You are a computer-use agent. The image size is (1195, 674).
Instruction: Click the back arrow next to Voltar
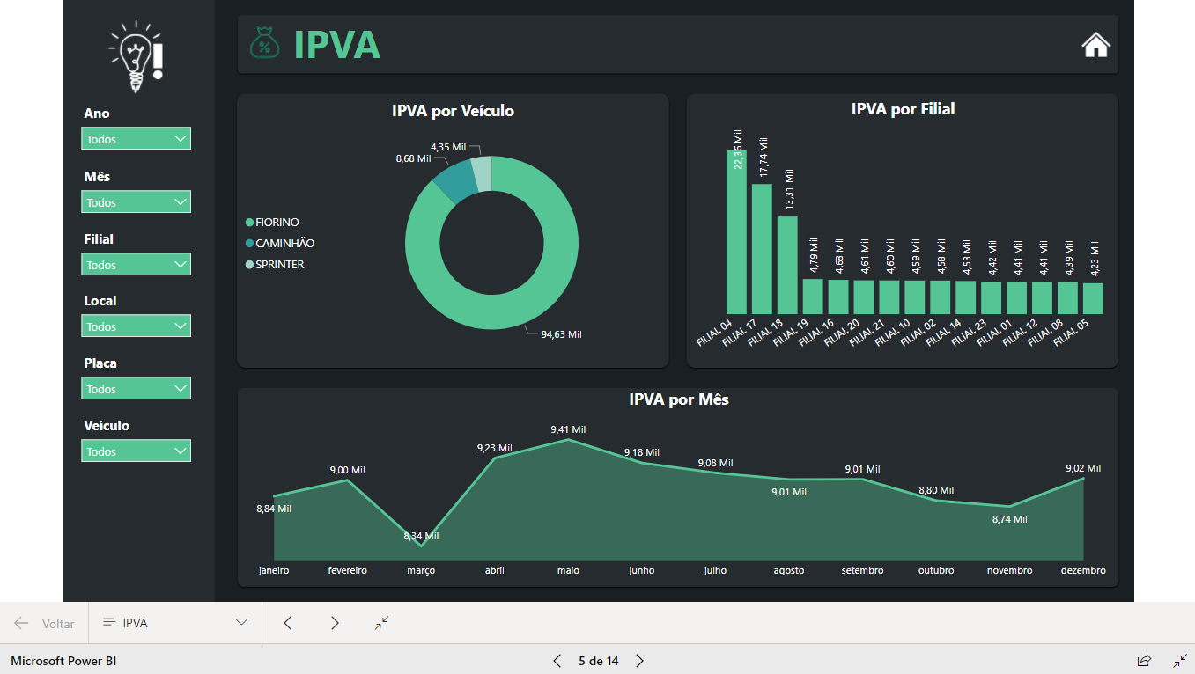[20, 623]
